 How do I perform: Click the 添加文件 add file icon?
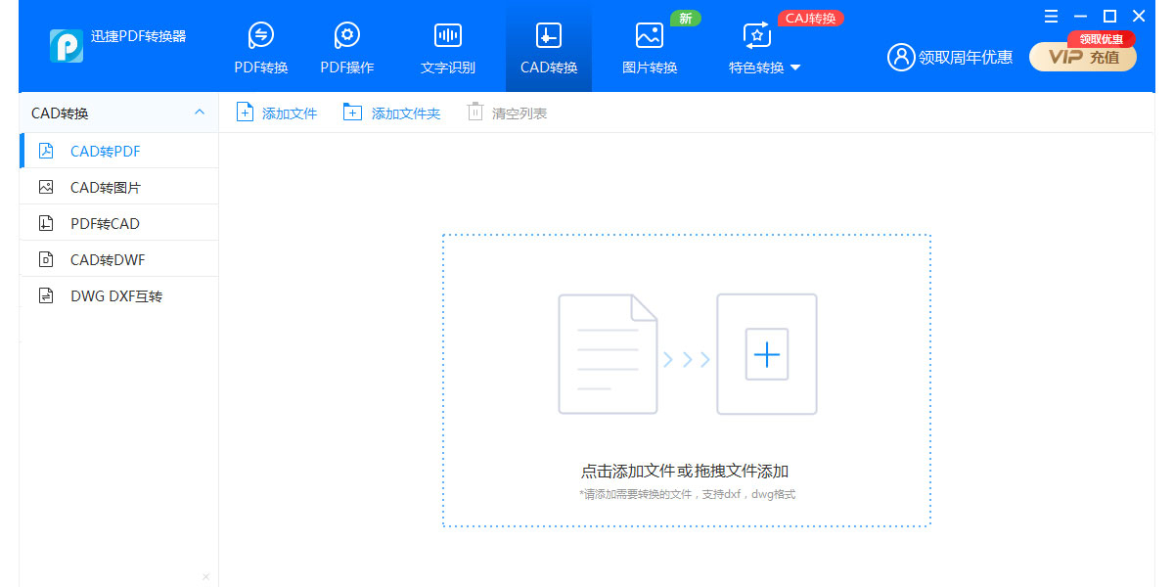(x=245, y=112)
